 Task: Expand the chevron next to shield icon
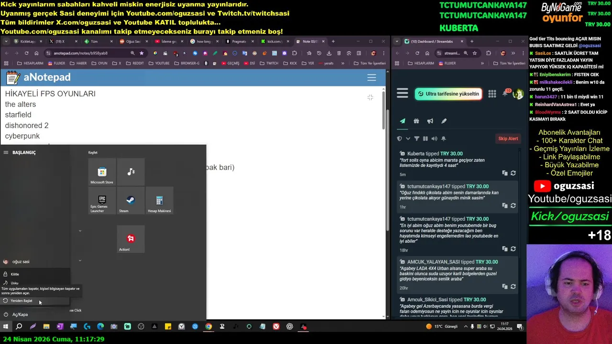pos(408,139)
